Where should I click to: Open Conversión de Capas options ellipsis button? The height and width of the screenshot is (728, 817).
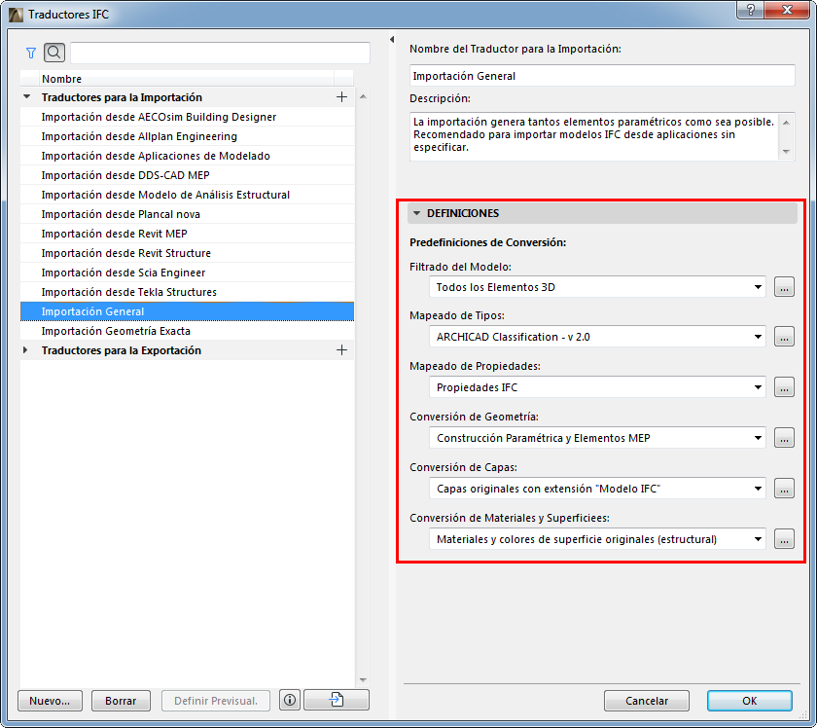pyautogui.click(x=784, y=489)
